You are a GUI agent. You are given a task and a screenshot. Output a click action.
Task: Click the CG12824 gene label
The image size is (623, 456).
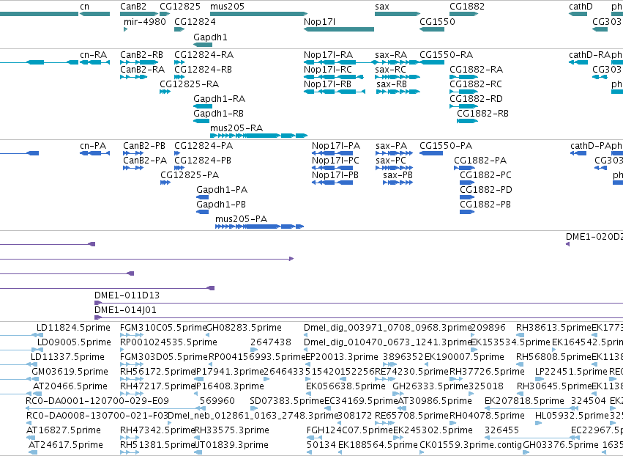pyautogui.click(x=195, y=22)
